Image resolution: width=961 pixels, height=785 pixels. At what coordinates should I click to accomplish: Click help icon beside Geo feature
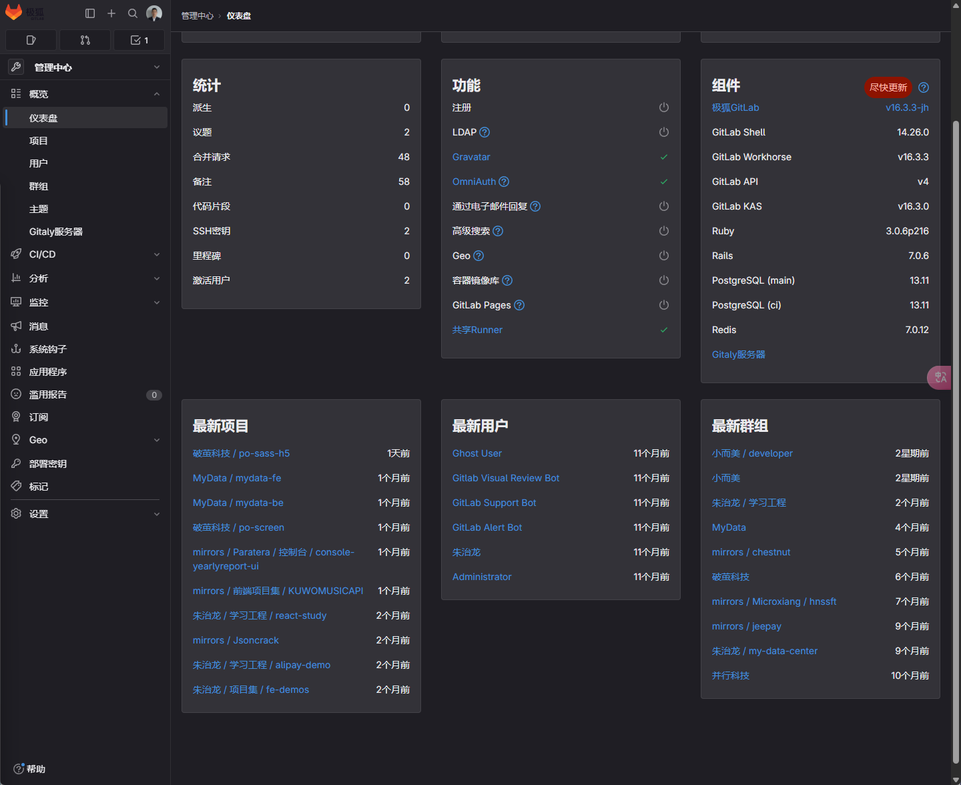(478, 256)
